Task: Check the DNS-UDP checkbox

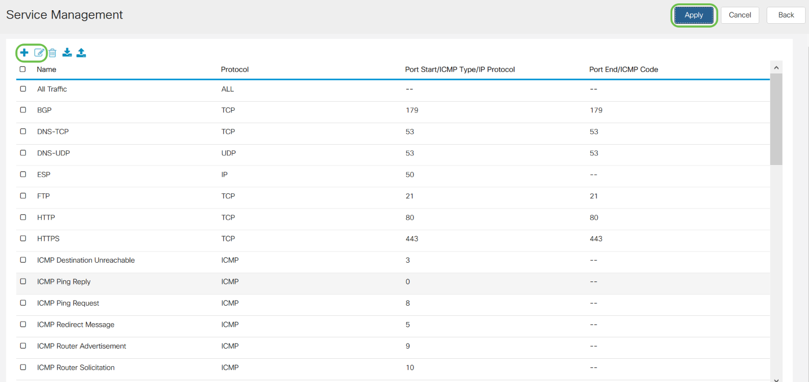Action: click(23, 153)
